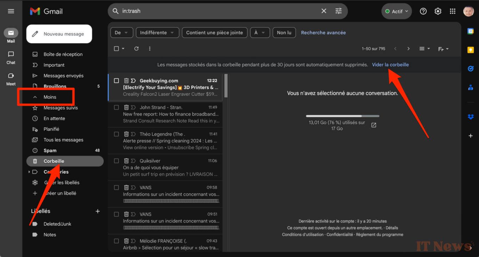
Task: Tick the checkbox for Geekbuying.com email
Action: (x=117, y=81)
